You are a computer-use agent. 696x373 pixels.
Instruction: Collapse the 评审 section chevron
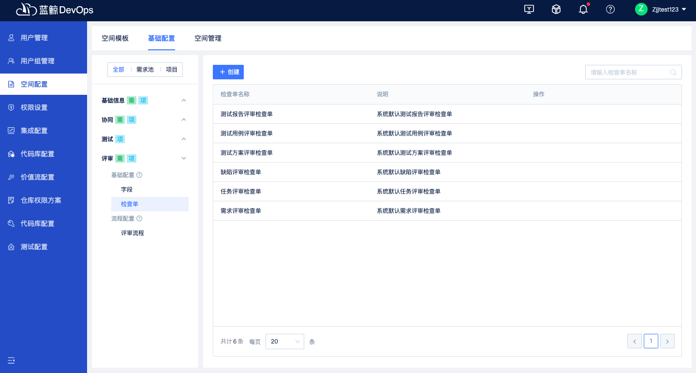tap(184, 158)
